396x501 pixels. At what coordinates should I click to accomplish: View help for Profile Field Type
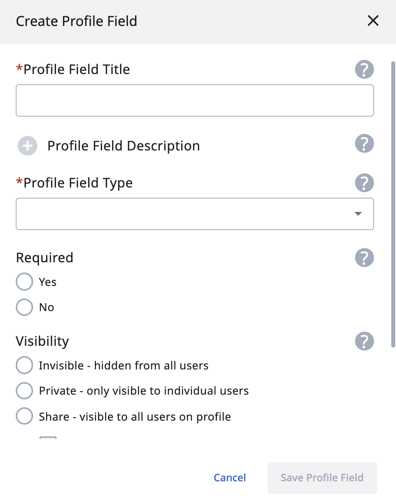pyautogui.click(x=364, y=183)
